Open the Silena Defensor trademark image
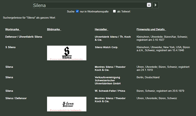Viewport: 196px width, 116px height. 67,104
